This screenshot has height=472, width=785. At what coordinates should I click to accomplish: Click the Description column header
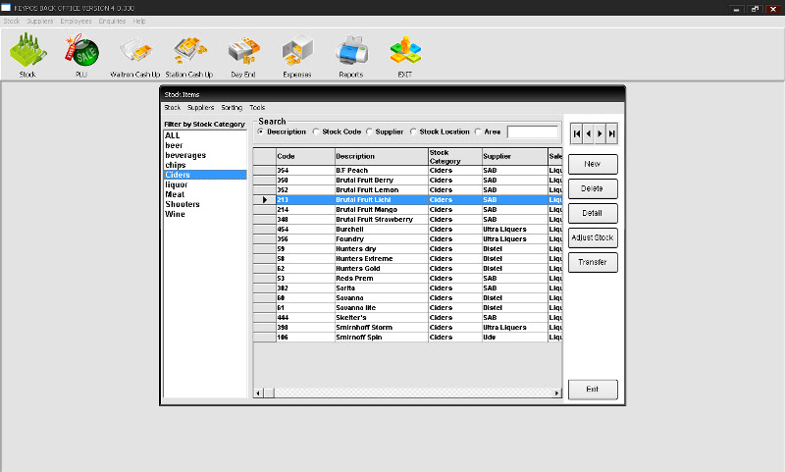(x=382, y=157)
